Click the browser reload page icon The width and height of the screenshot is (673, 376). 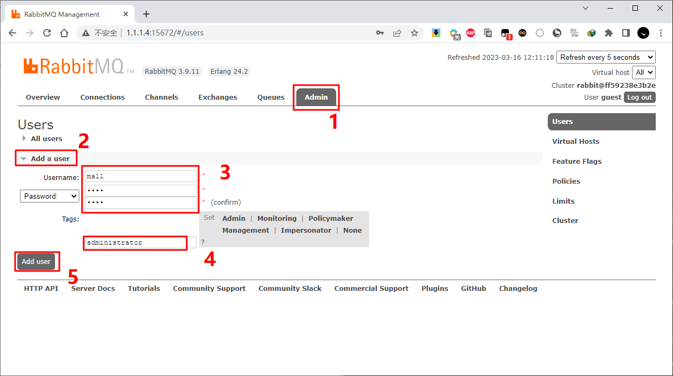click(47, 33)
